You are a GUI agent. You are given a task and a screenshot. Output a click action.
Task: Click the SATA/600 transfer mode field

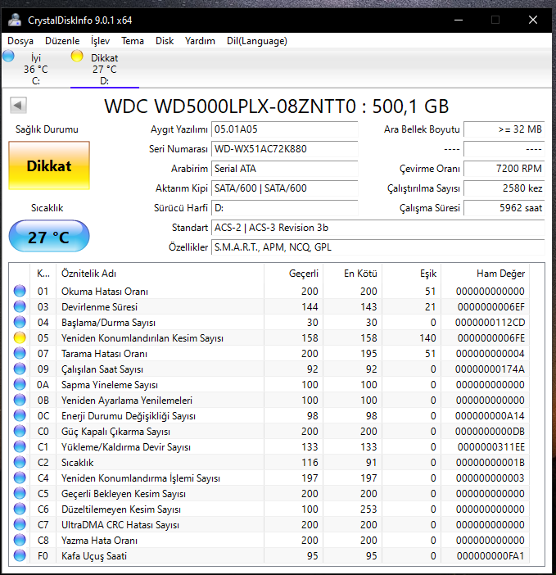point(284,188)
